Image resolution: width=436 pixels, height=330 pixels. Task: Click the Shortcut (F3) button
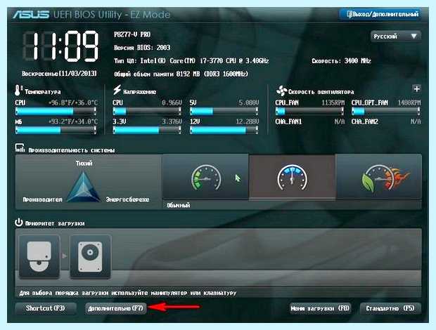point(46,308)
